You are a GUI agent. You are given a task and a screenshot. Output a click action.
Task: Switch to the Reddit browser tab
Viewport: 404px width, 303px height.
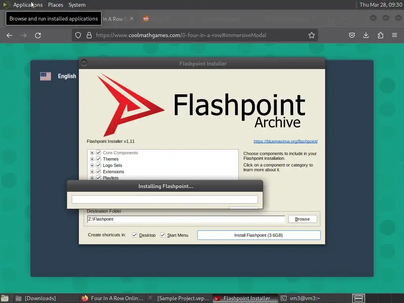tap(146, 19)
